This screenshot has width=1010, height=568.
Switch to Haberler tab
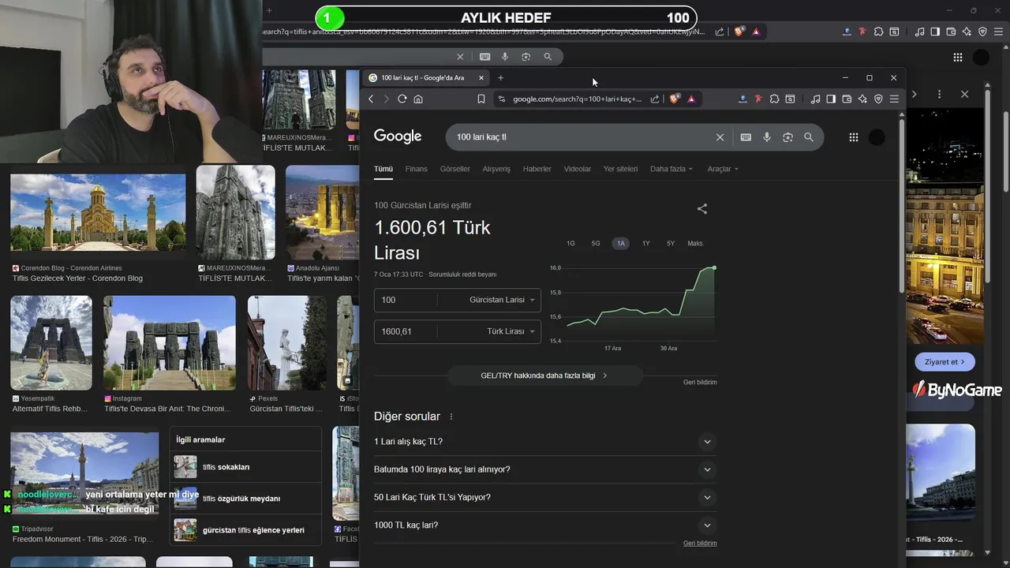[x=537, y=169]
